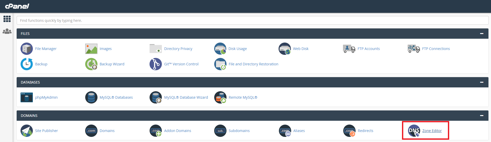This screenshot has height=142, width=491.
Task: Open the Git Version Control icon
Action: (x=156, y=64)
